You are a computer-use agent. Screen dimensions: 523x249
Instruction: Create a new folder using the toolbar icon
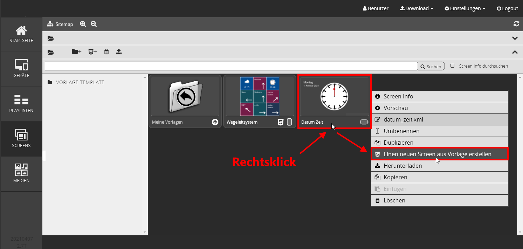pyautogui.click(x=76, y=51)
